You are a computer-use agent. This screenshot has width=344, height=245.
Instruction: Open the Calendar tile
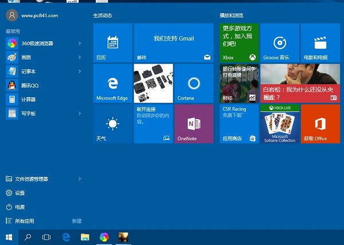(112, 43)
